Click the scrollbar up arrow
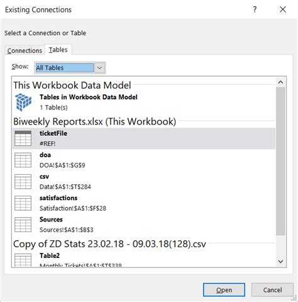Viewport: 298px width, 302px height. tap(280, 82)
